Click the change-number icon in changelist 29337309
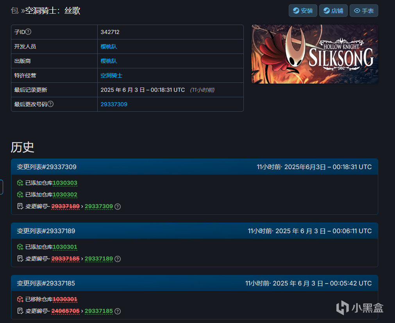Image resolution: width=395 pixels, height=323 pixels. 20,207
